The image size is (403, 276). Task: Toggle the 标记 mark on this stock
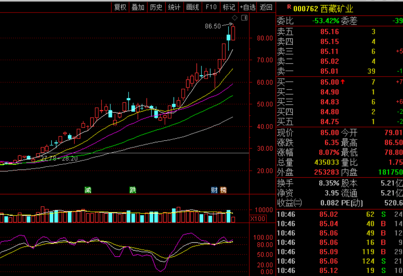point(229,7)
